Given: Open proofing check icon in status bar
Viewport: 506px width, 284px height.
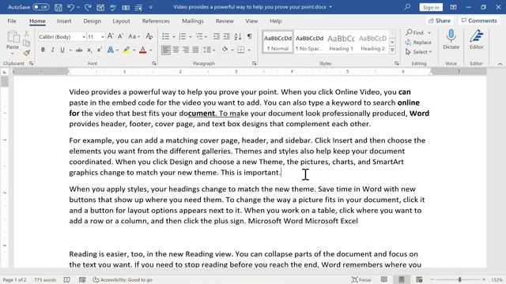Looking at the screenshot, I should pos(66,280).
